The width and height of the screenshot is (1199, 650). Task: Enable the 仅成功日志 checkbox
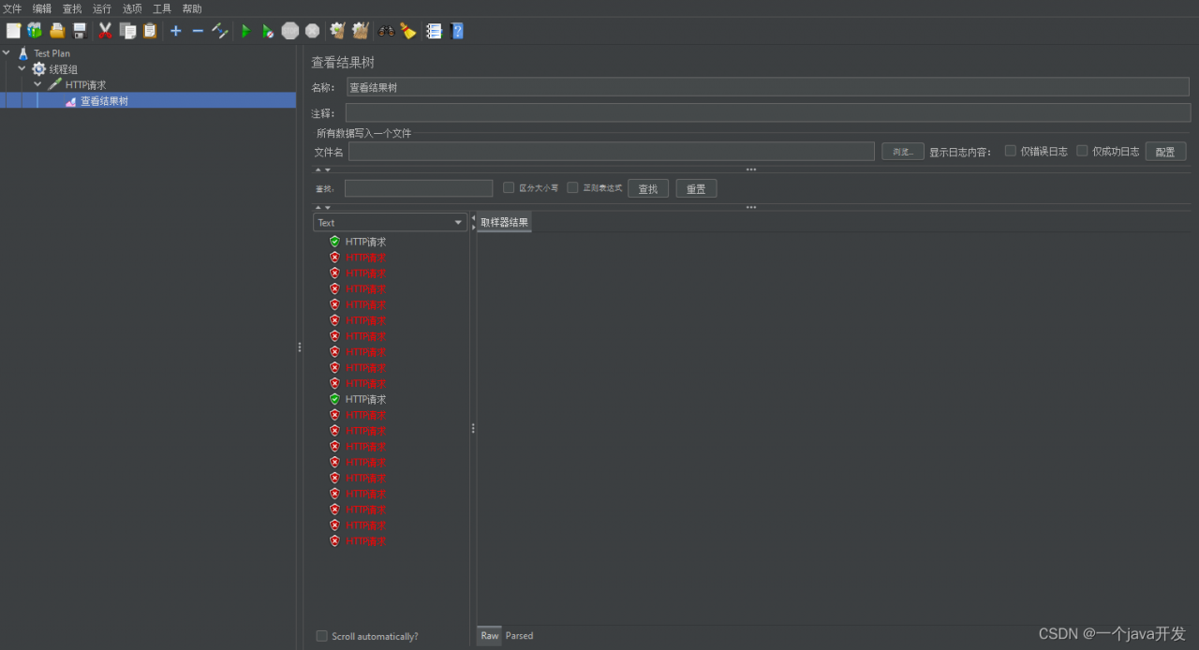point(1082,151)
